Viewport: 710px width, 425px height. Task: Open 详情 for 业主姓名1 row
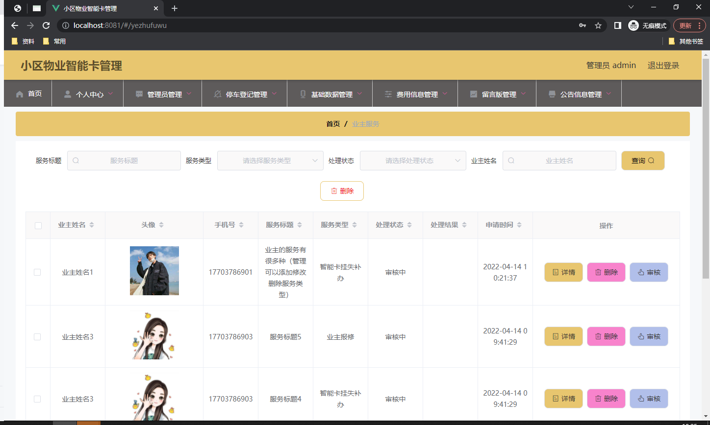click(563, 272)
